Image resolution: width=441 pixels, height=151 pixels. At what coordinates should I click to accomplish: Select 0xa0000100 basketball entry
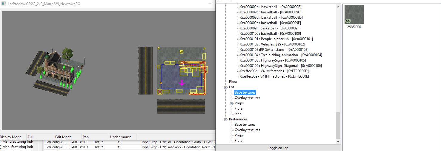point(271,34)
